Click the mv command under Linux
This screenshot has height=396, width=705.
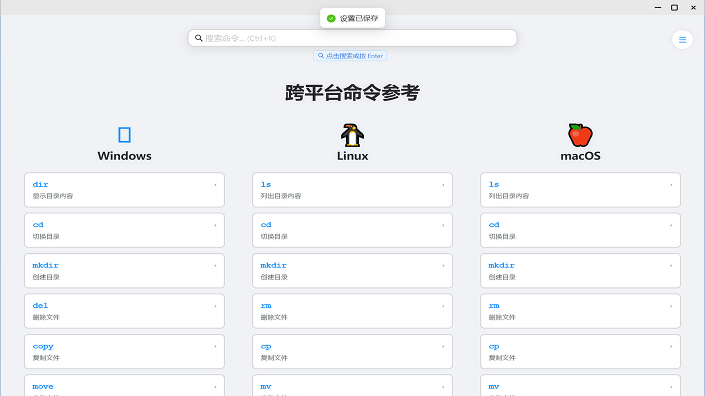click(x=352, y=387)
